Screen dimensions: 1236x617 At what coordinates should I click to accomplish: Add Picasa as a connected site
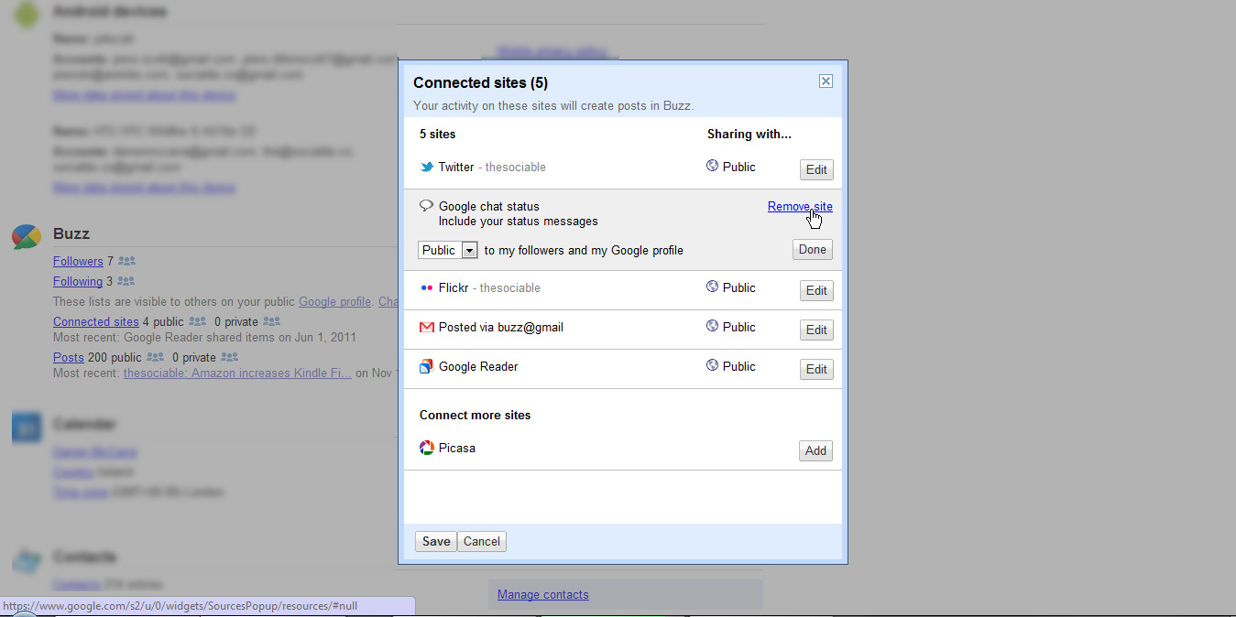(815, 451)
